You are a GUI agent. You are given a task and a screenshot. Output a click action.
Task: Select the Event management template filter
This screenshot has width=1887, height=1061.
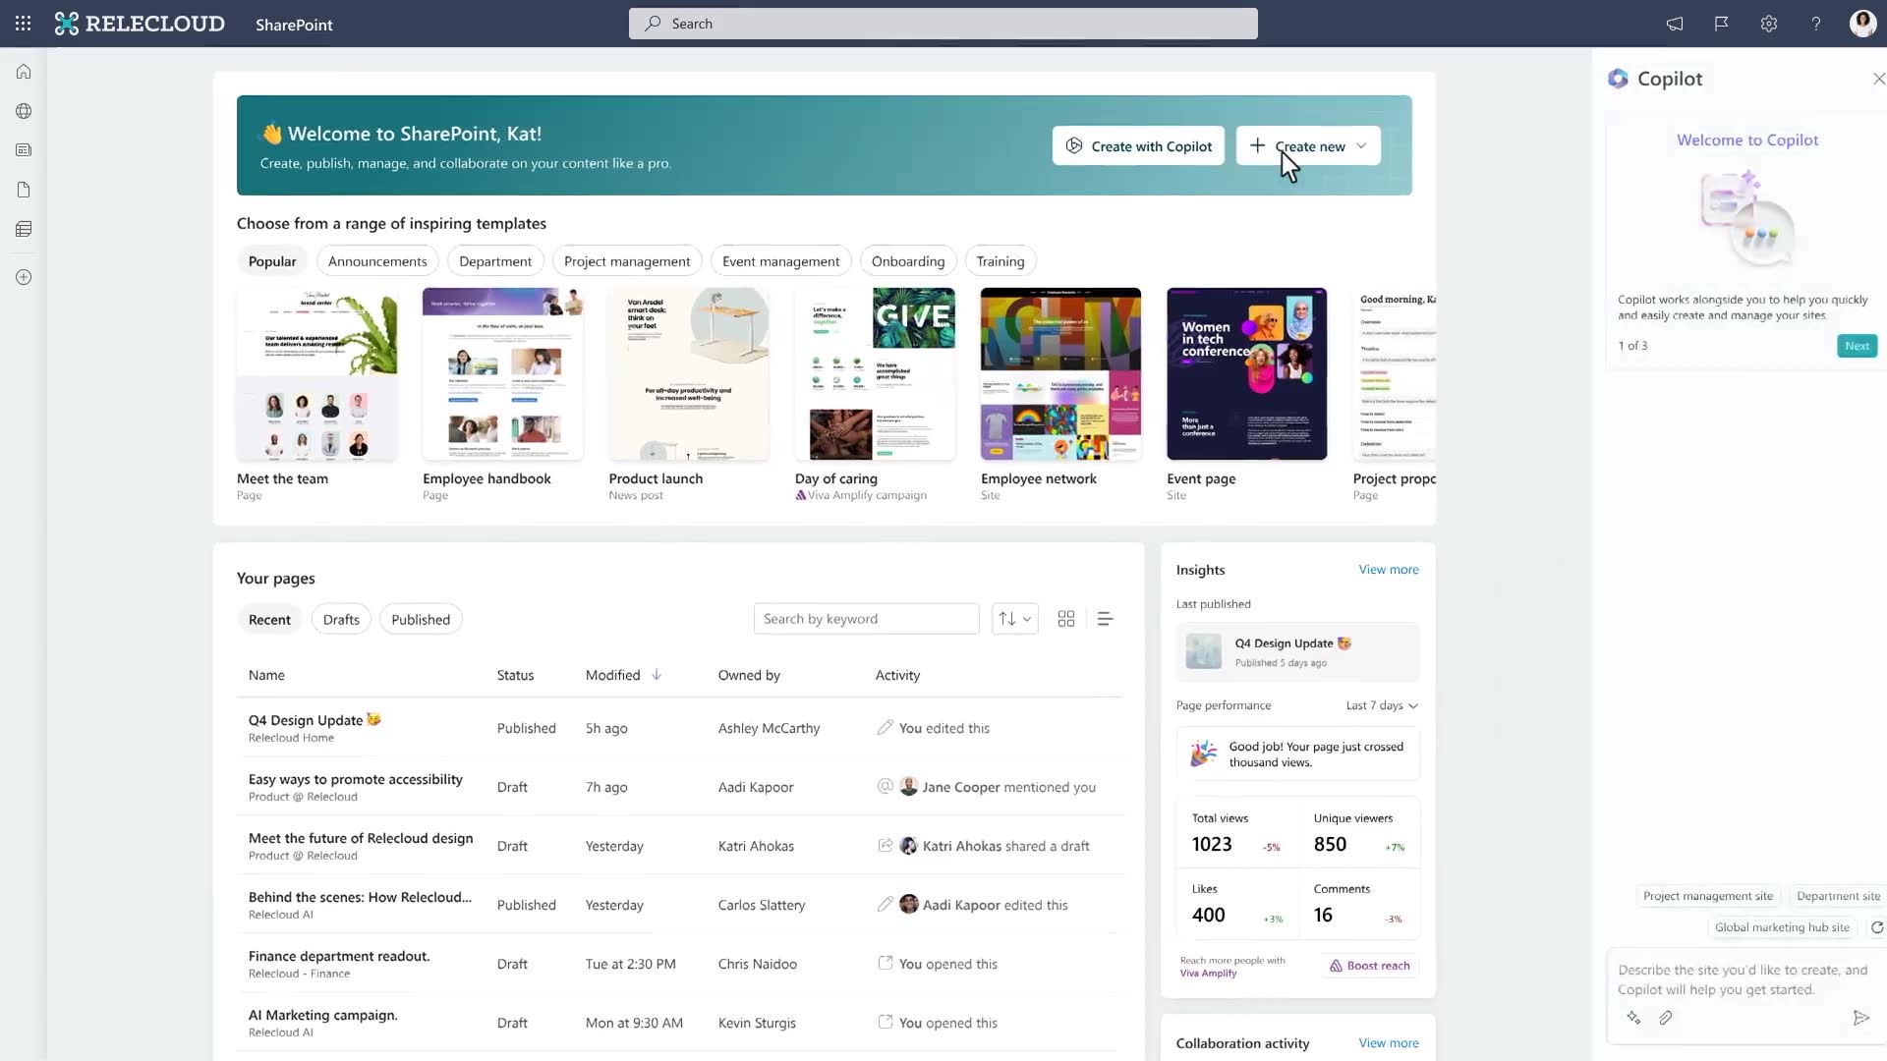point(780,261)
